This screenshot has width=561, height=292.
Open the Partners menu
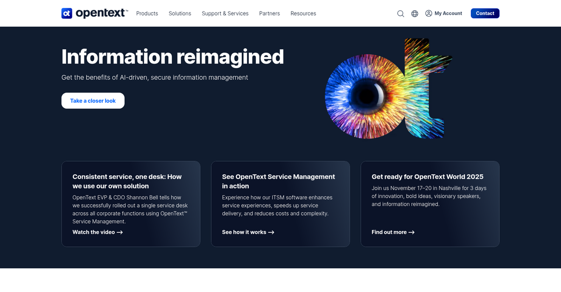pyautogui.click(x=269, y=14)
